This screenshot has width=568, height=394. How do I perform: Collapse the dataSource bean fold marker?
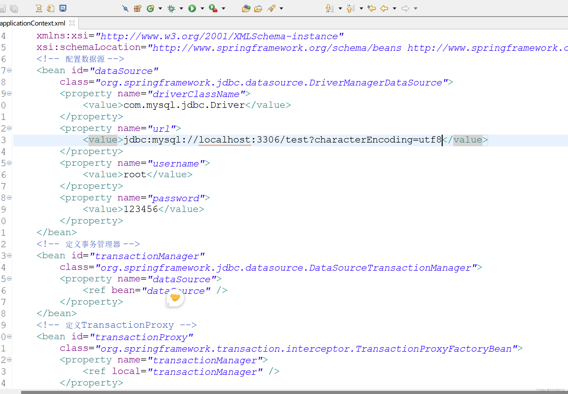coord(9,70)
